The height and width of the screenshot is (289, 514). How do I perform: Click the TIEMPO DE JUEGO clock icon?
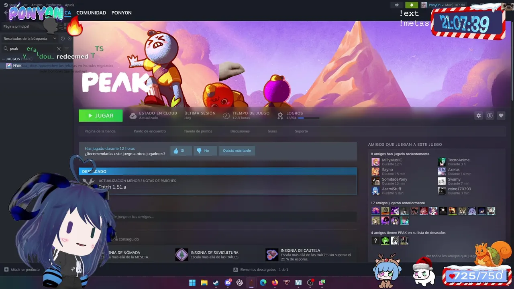226,116
